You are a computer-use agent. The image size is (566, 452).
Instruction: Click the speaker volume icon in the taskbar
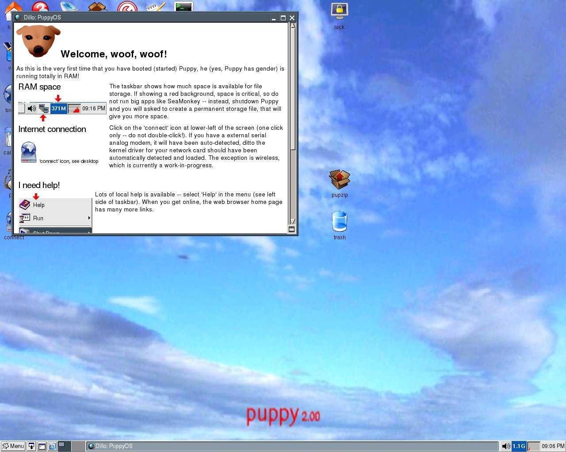point(506,446)
